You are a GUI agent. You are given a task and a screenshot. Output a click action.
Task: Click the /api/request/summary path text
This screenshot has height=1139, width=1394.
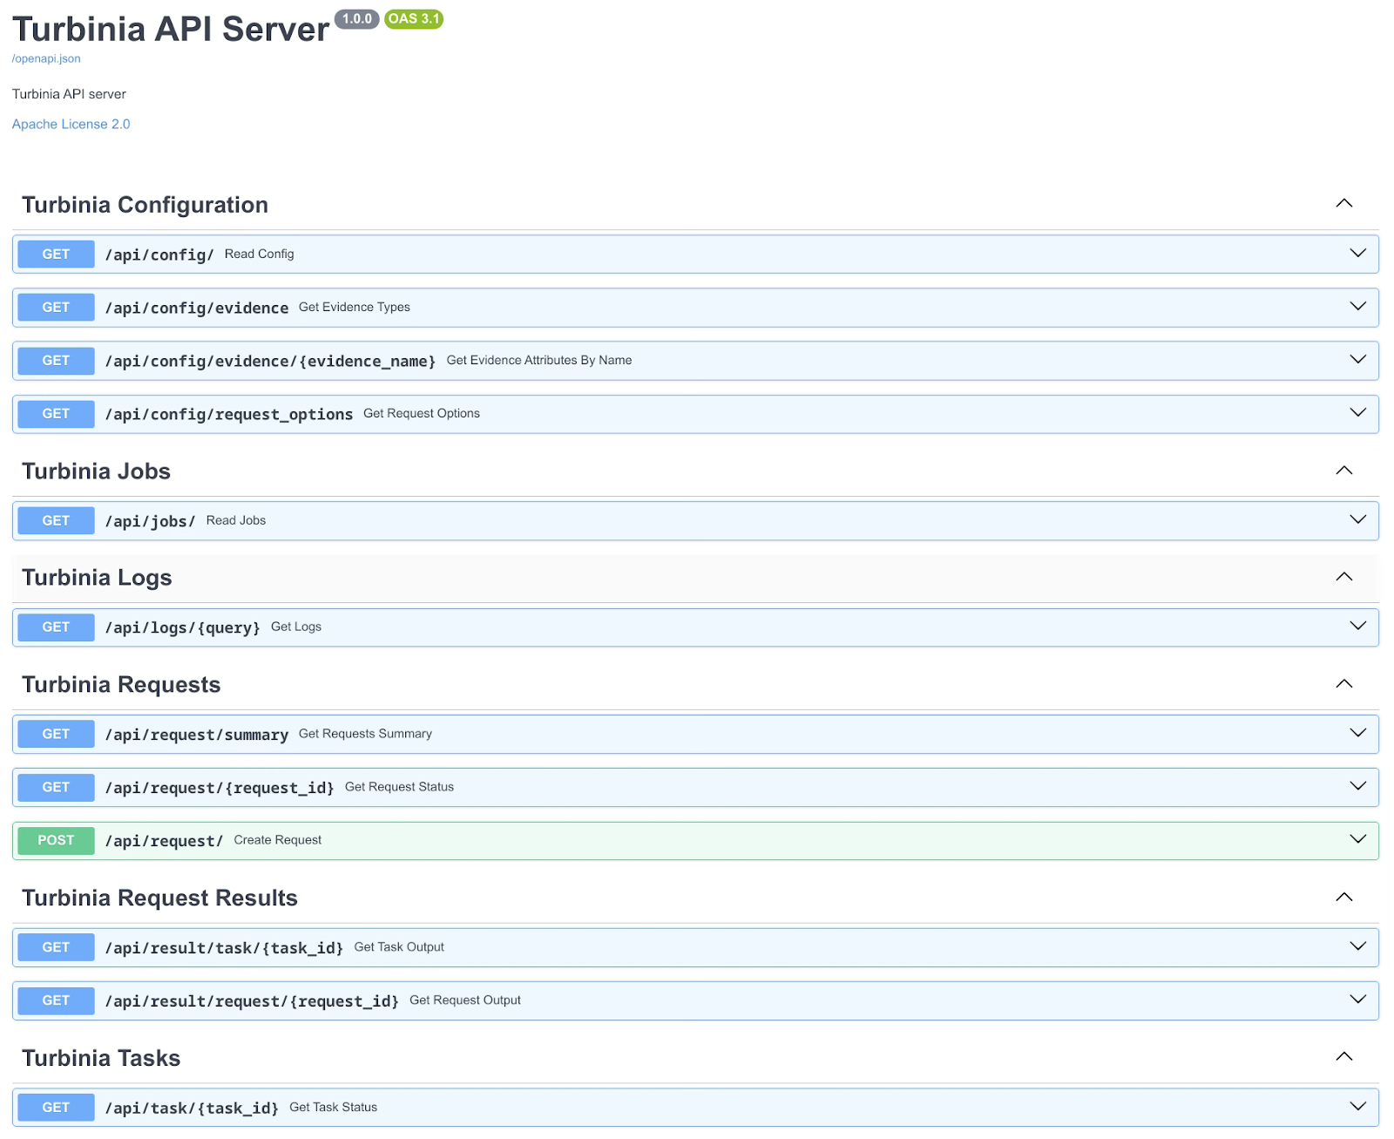coord(197,735)
